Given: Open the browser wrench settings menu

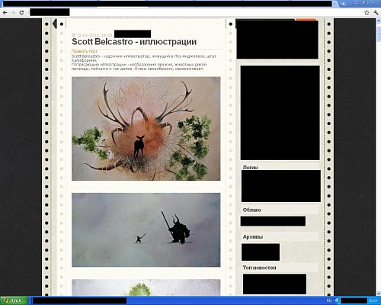Looking at the screenshot, I should click(376, 12).
